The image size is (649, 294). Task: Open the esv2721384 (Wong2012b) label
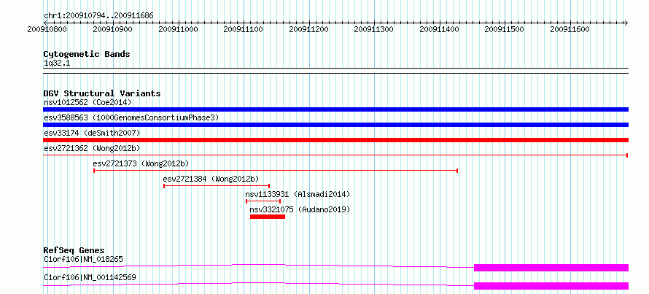pyautogui.click(x=211, y=179)
